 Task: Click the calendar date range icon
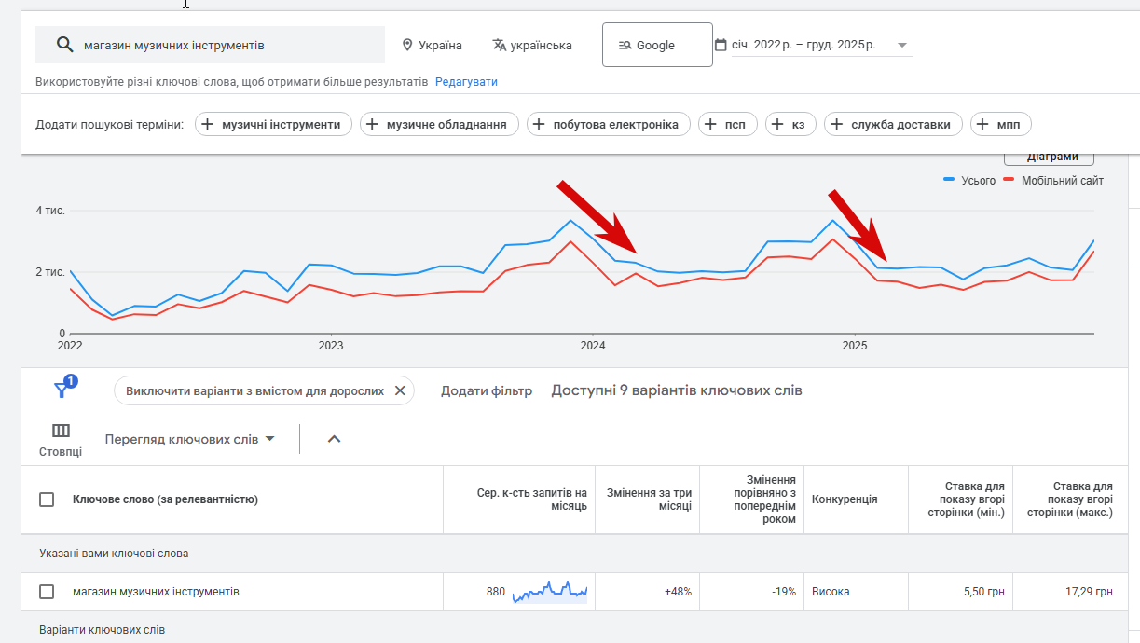(x=721, y=45)
